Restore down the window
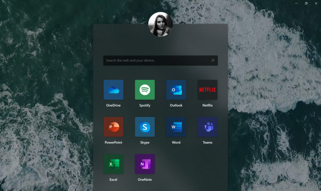Viewport: 321px width, 191px height. [306, 3]
